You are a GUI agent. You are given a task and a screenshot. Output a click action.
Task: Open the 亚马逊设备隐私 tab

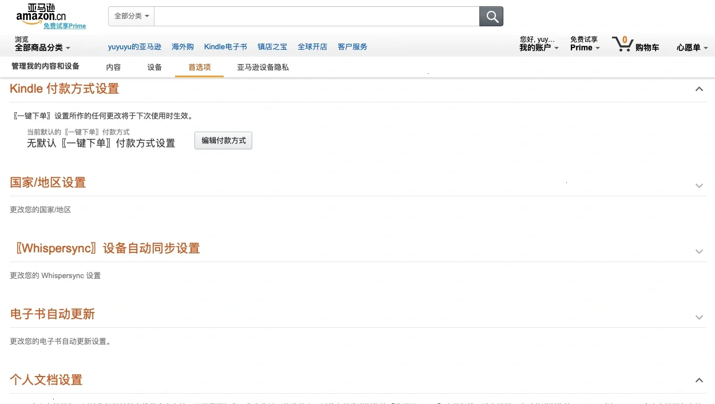point(263,67)
